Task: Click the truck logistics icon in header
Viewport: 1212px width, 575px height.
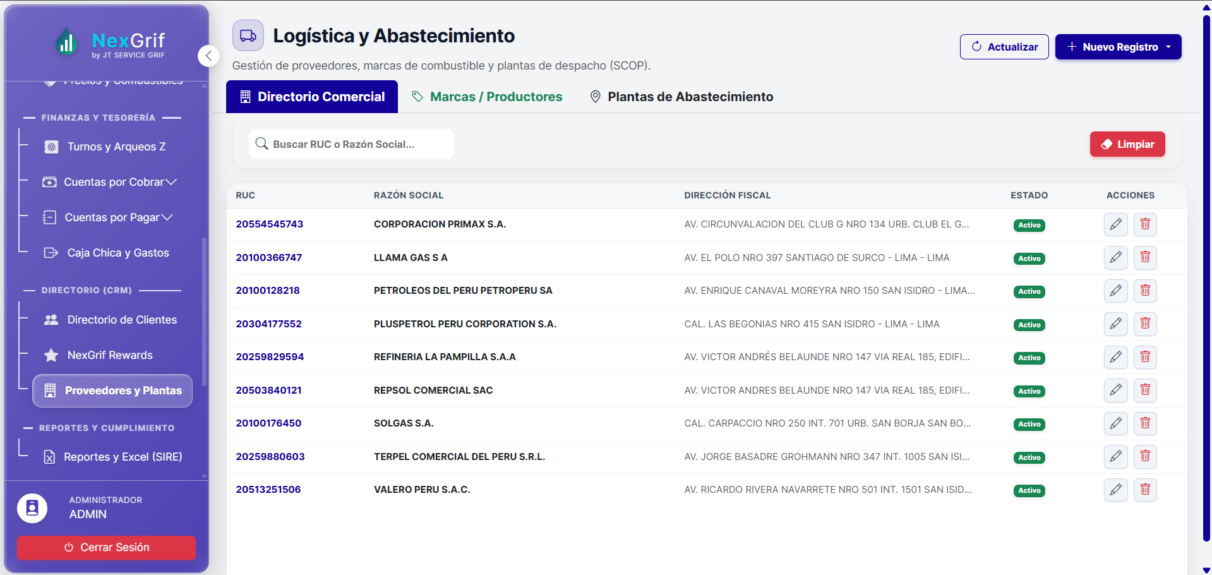Action: point(248,35)
